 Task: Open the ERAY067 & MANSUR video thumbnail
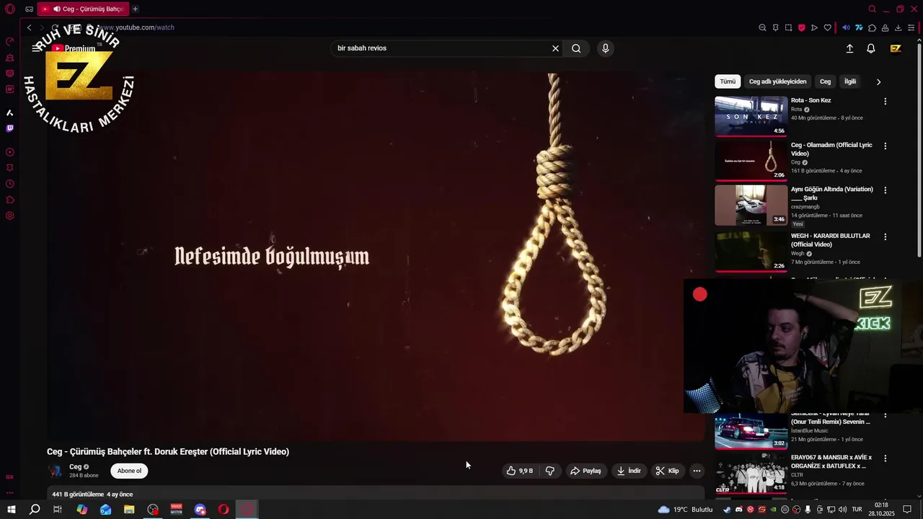tap(751, 474)
